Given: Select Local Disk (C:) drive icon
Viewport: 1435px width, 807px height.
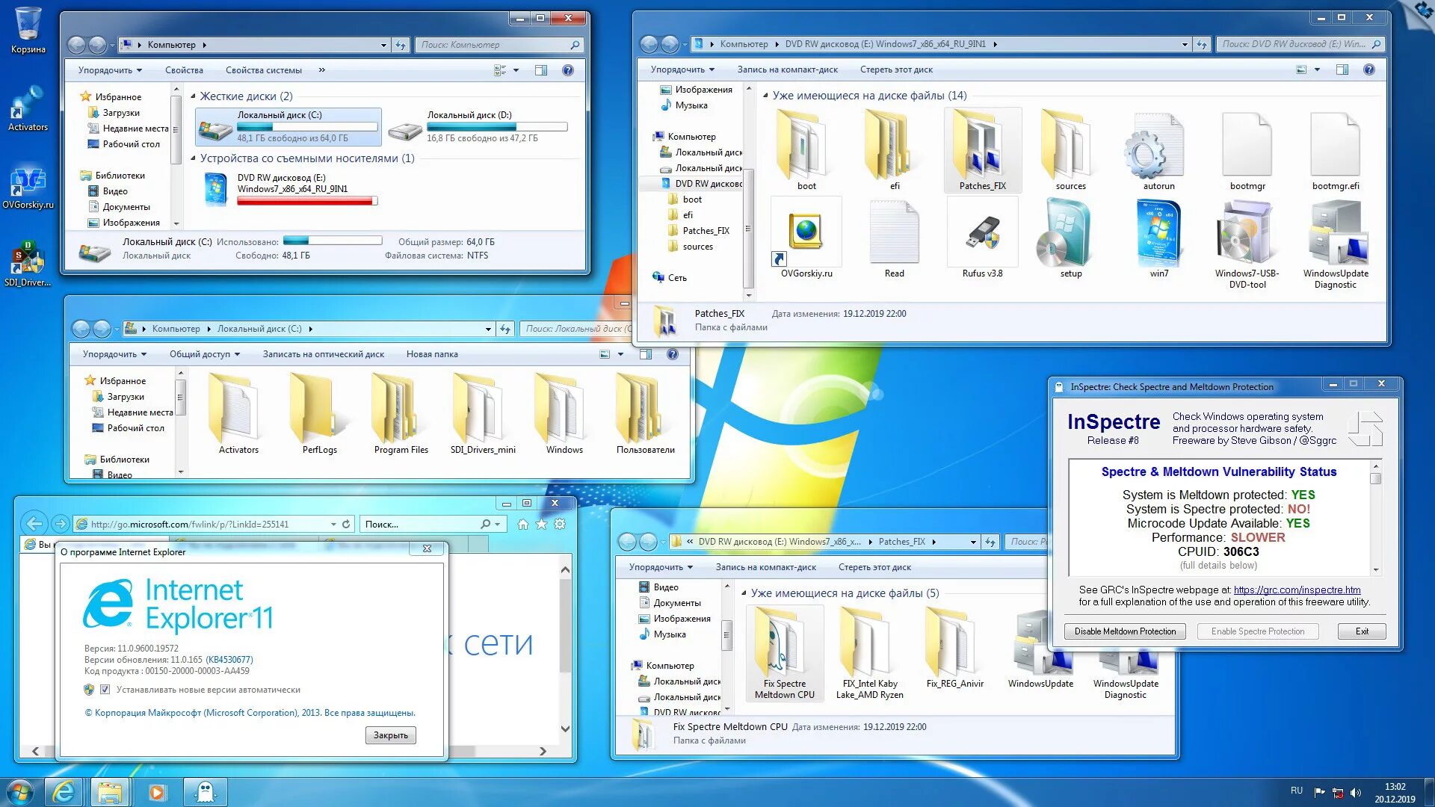Looking at the screenshot, I should (215, 128).
